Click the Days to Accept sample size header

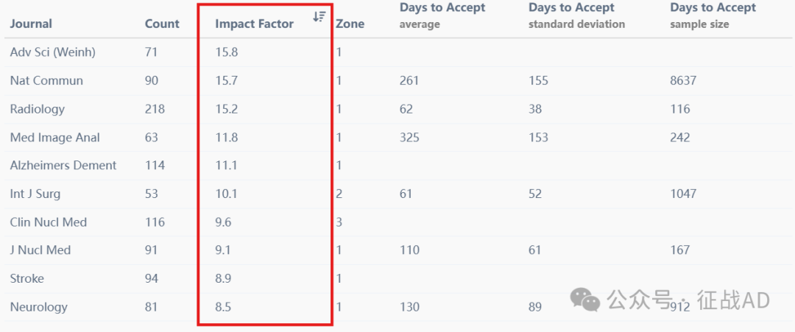coord(713,15)
